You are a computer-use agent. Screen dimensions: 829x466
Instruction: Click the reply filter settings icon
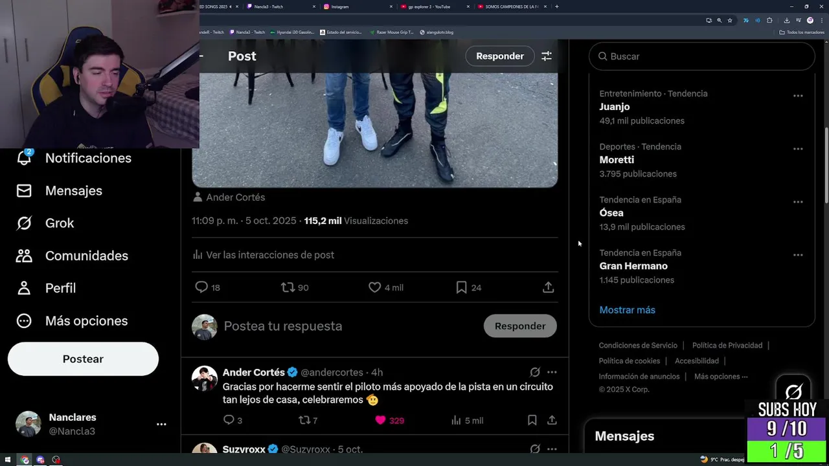(547, 56)
